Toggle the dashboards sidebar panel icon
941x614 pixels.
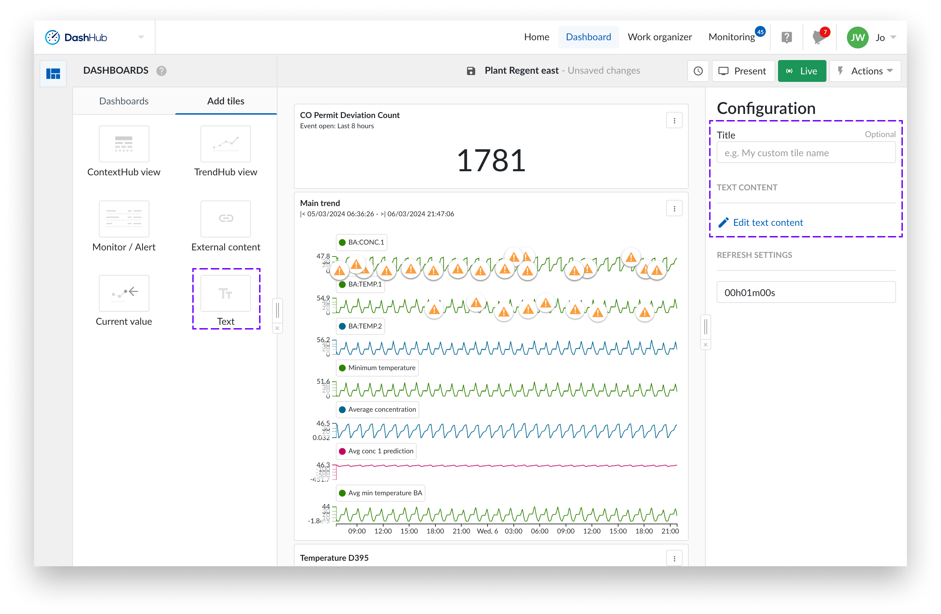click(53, 73)
